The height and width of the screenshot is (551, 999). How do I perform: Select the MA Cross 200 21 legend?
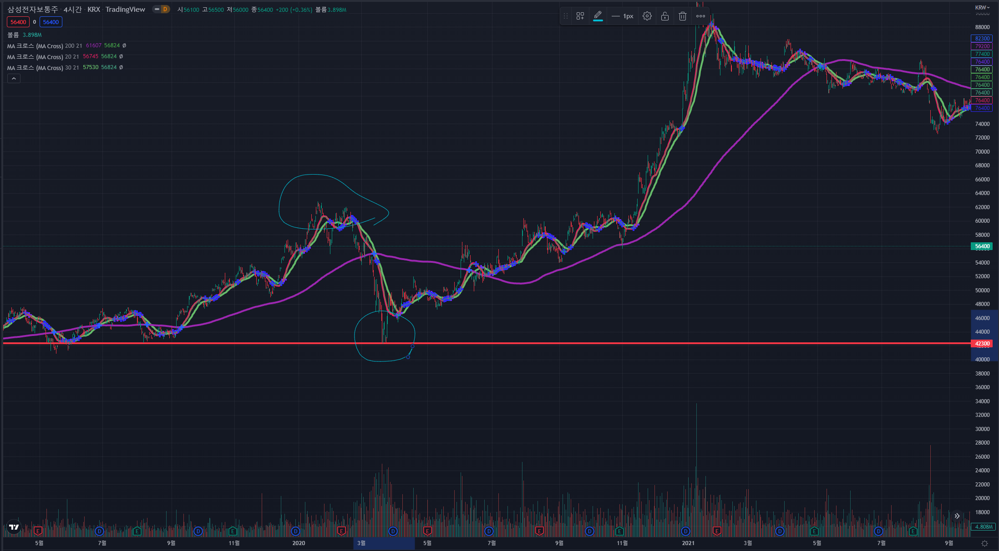pyautogui.click(x=45, y=46)
